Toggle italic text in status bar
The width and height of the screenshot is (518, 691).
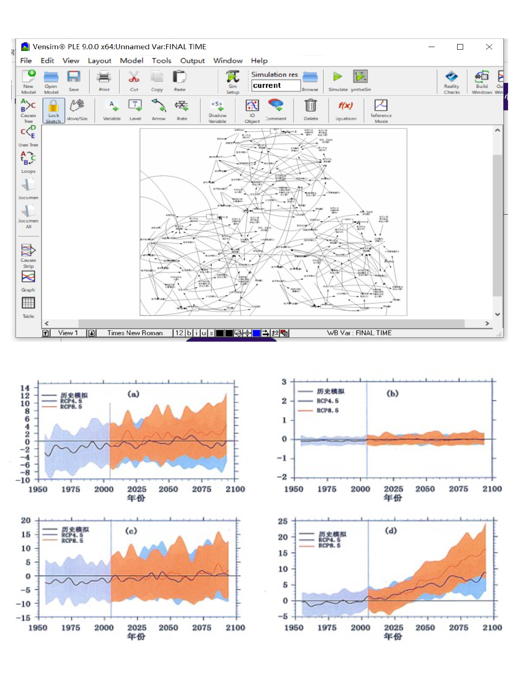pos(196,333)
